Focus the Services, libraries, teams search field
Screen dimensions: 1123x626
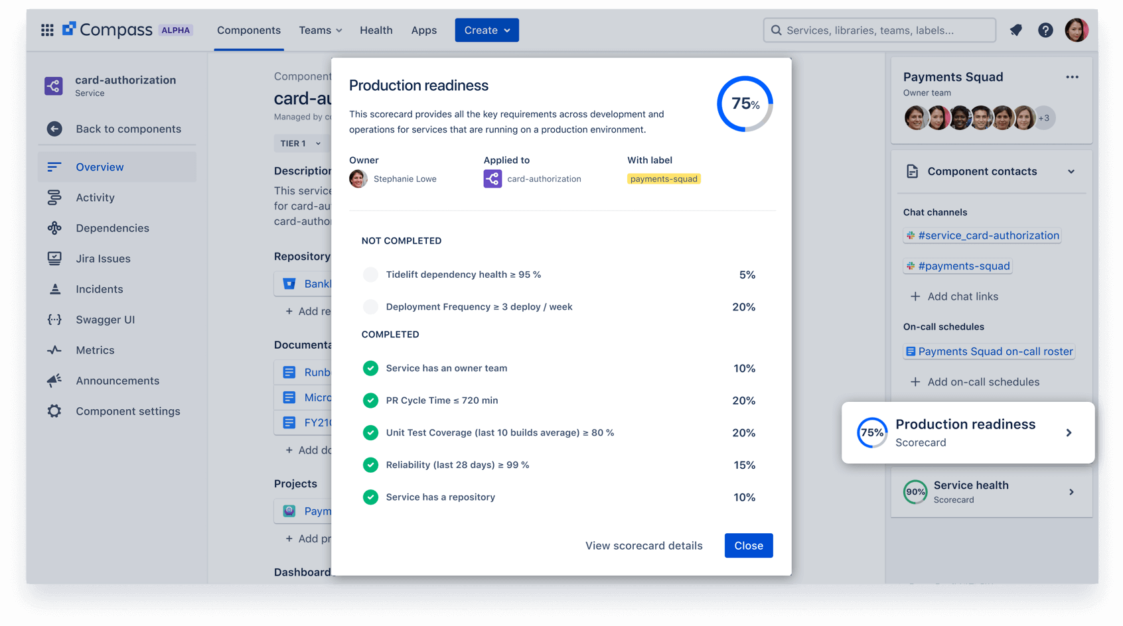(x=879, y=31)
